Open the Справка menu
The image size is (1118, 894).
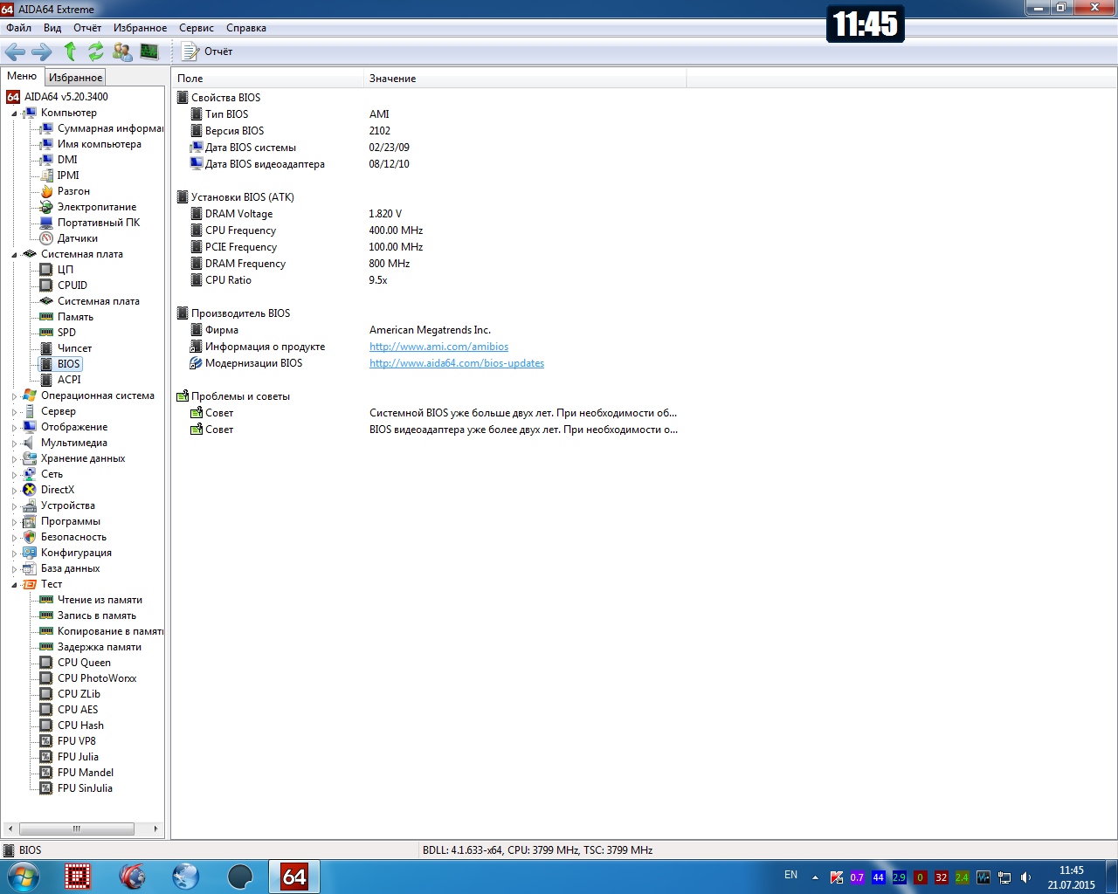246,28
